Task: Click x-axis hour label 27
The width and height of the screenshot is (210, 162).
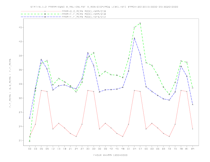Action: 82,149
